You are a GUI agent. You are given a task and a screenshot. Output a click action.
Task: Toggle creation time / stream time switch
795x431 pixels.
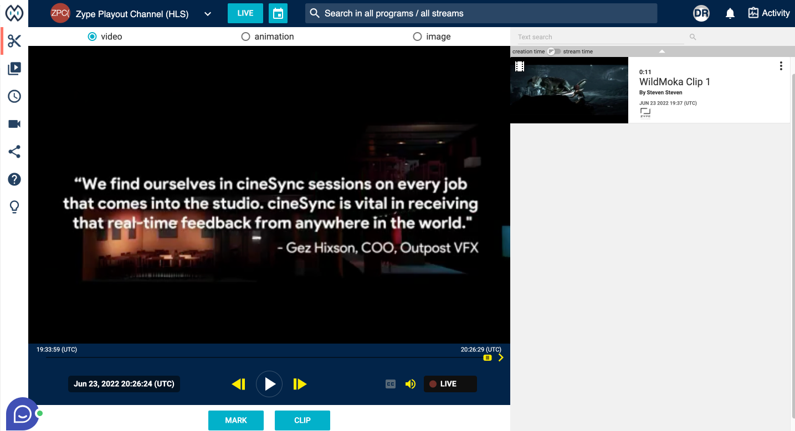[553, 51]
